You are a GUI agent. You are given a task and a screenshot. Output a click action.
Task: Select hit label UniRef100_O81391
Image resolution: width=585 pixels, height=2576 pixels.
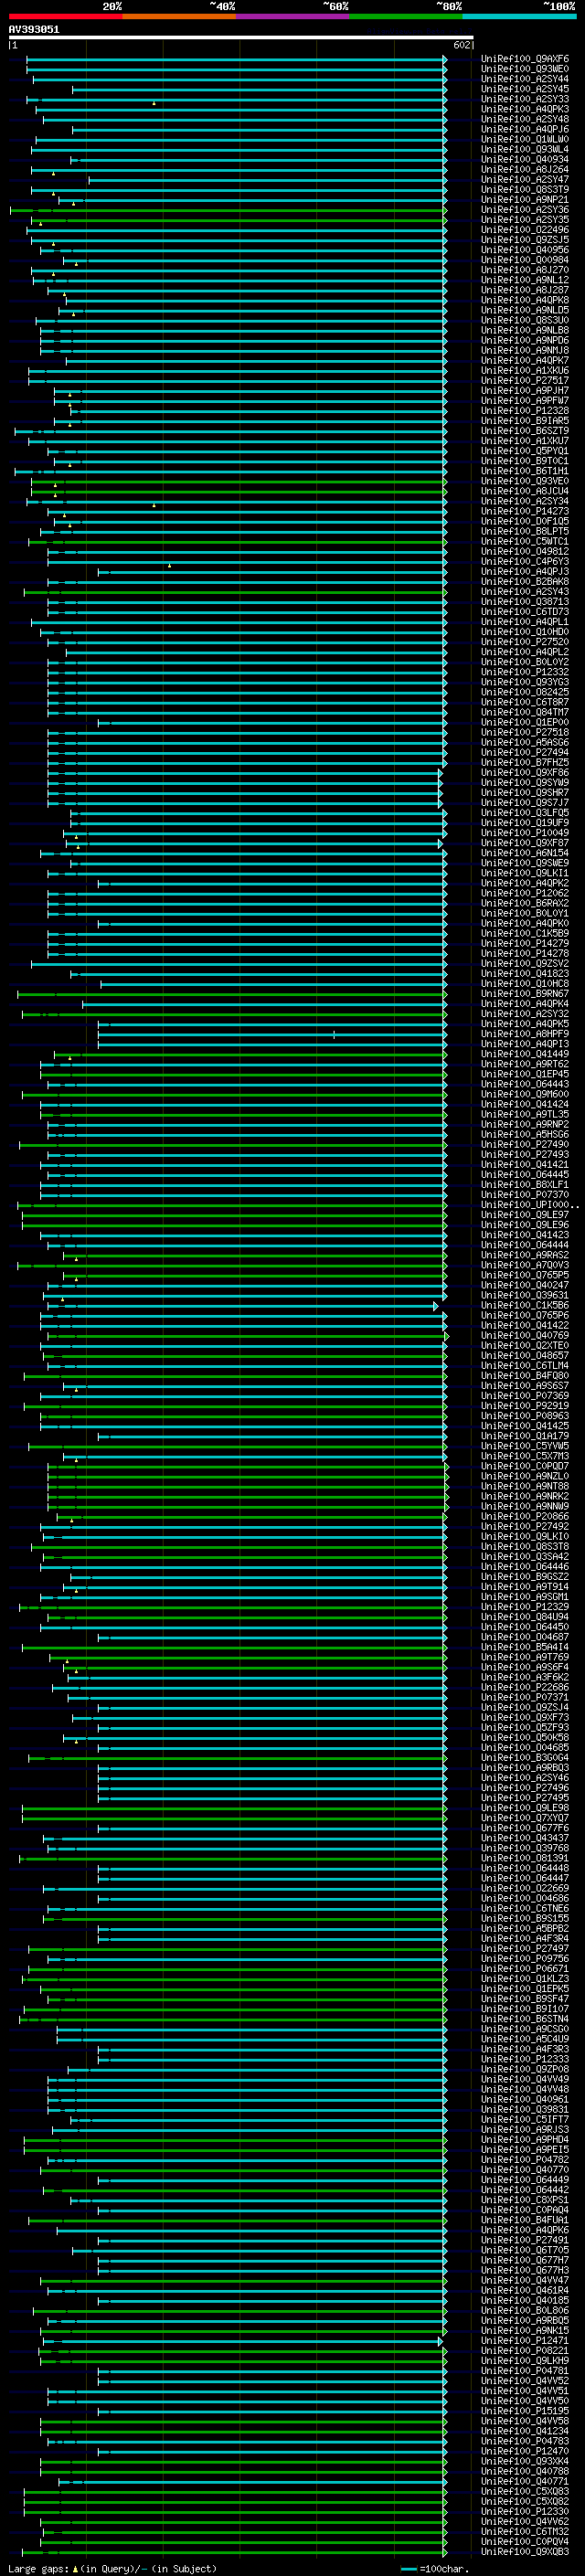click(x=524, y=1858)
